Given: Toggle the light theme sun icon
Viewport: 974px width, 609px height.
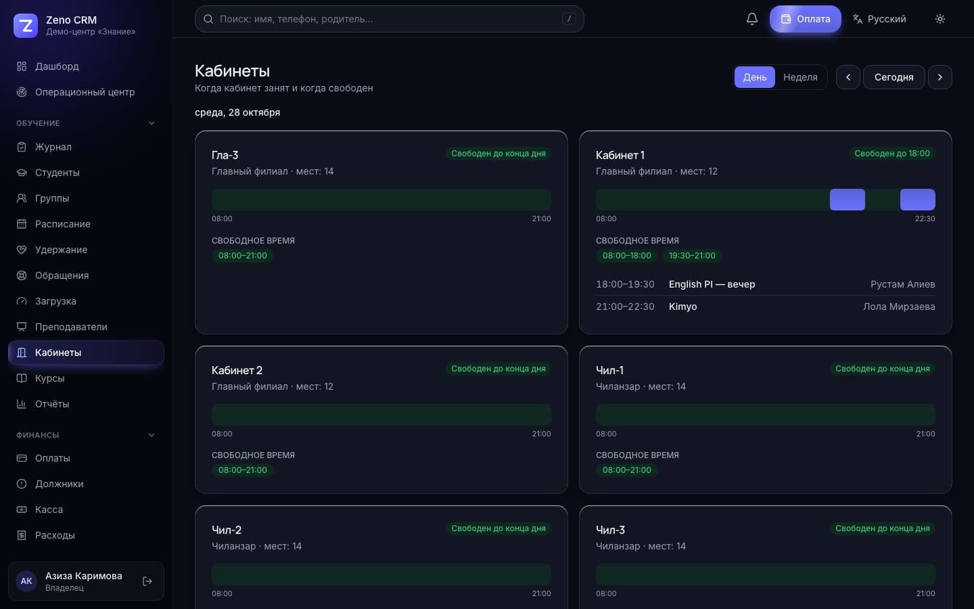Looking at the screenshot, I should pos(940,19).
